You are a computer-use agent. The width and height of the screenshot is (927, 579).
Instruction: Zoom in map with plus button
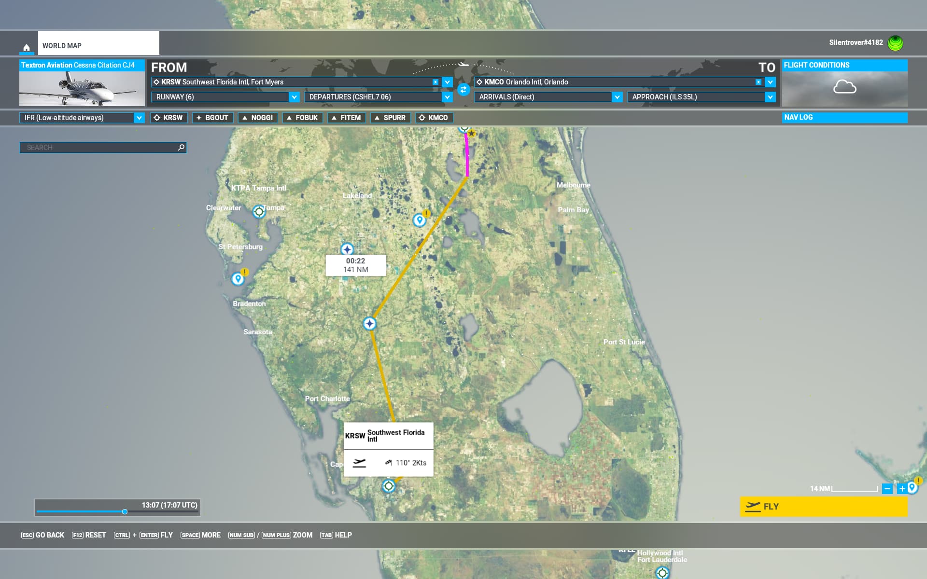901,489
